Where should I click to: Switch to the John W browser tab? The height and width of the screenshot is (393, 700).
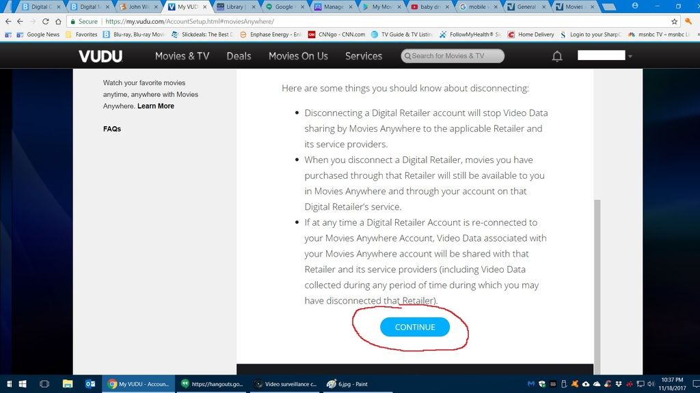tap(137, 7)
